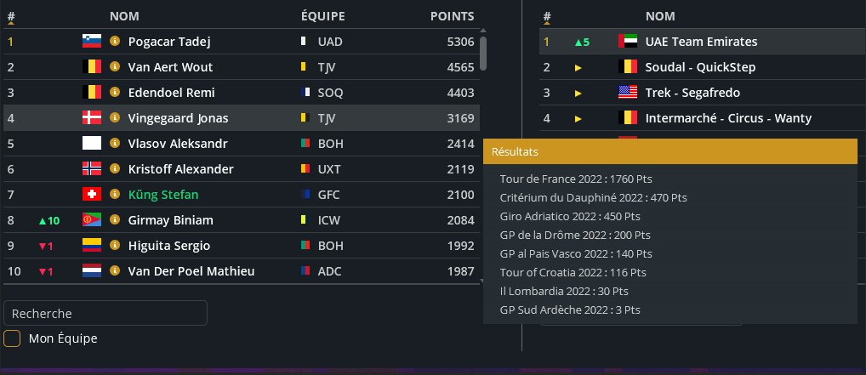
Task: Click the US flag beside Trek - Segafredo
Action: pyautogui.click(x=628, y=93)
